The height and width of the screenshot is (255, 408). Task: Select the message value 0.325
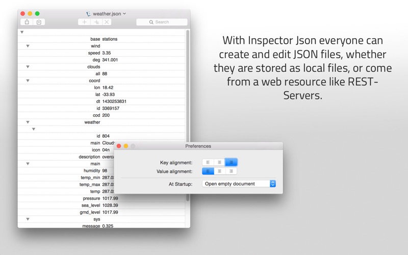[108, 226]
